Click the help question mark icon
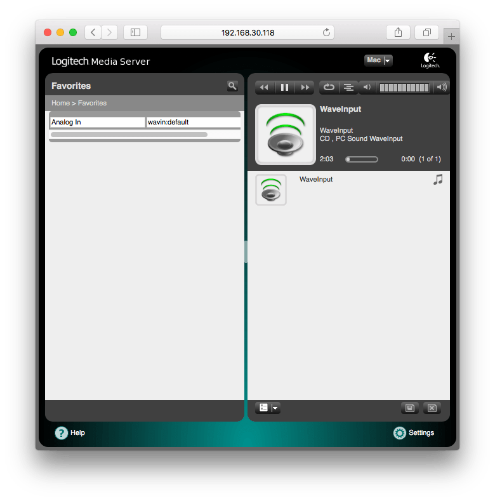This screenshot has width=495, height=501. point(62,433)
